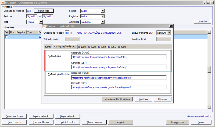
Task: Click the Imprimir button
Action: [121, 122]
